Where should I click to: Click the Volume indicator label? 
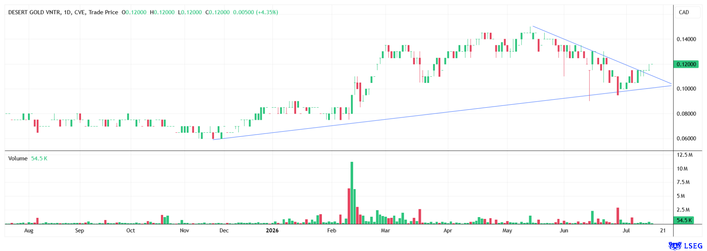click(x=18, y=158)
